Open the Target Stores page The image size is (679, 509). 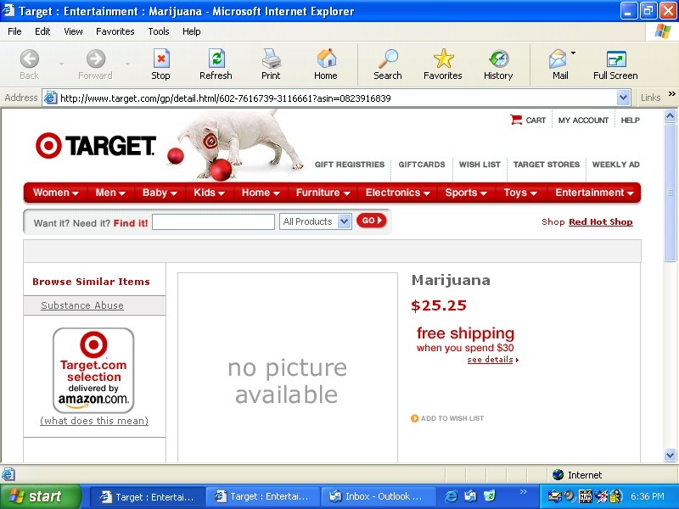547,165
